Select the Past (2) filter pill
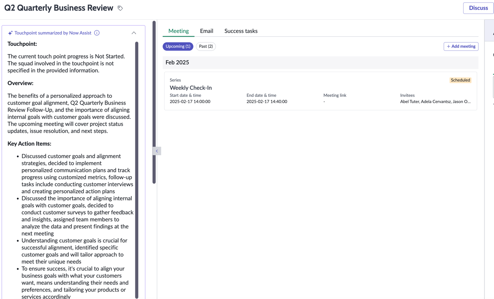Image resolution: width=494 pixels, height=299 pixels. (x=206, y=47)
